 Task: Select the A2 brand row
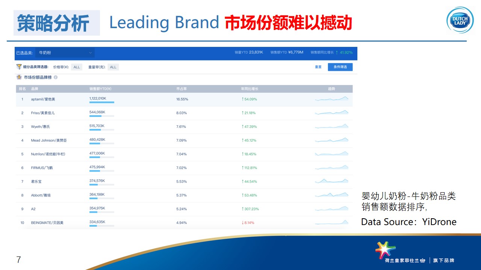(184, 209)
